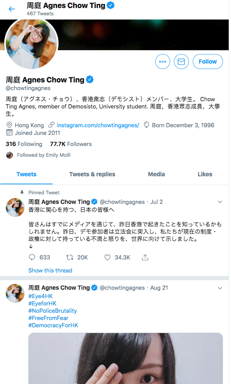Image resolution: width=231 pixels, height=384 pixels.
Task: Retweet the pinned tweet
Action: point(70,258)
